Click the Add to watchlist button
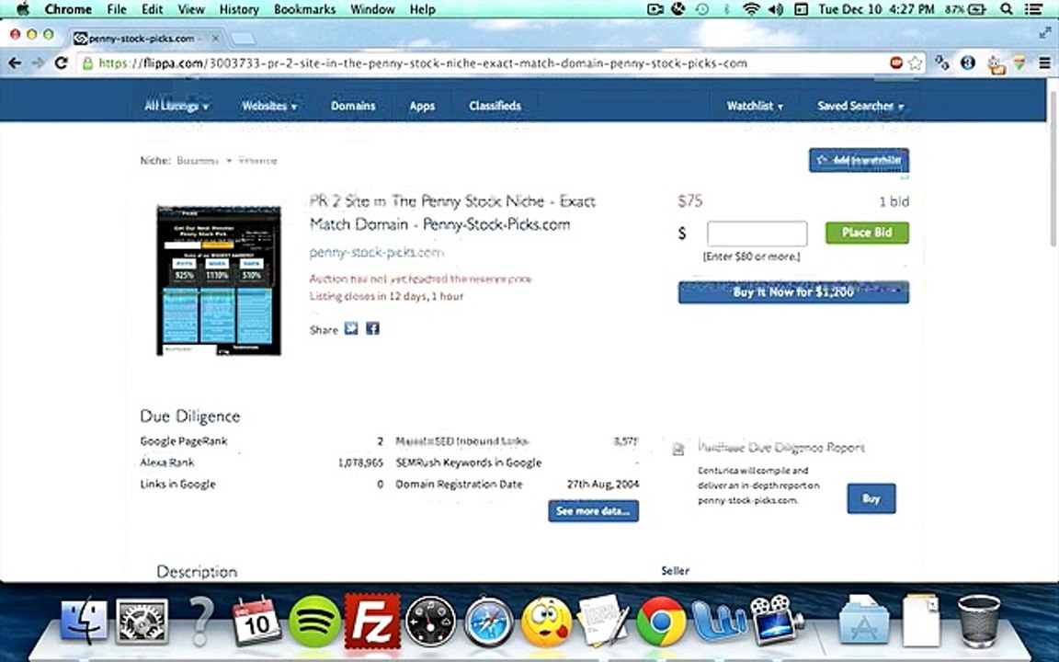The width and height of the screenshot is (1059, 662). (860, 160)
